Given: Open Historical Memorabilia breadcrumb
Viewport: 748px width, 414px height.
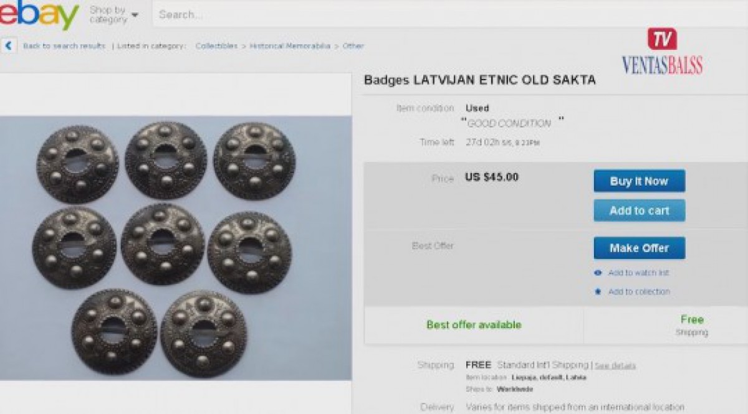Looking at the screenshot, I should coord(290,46).
